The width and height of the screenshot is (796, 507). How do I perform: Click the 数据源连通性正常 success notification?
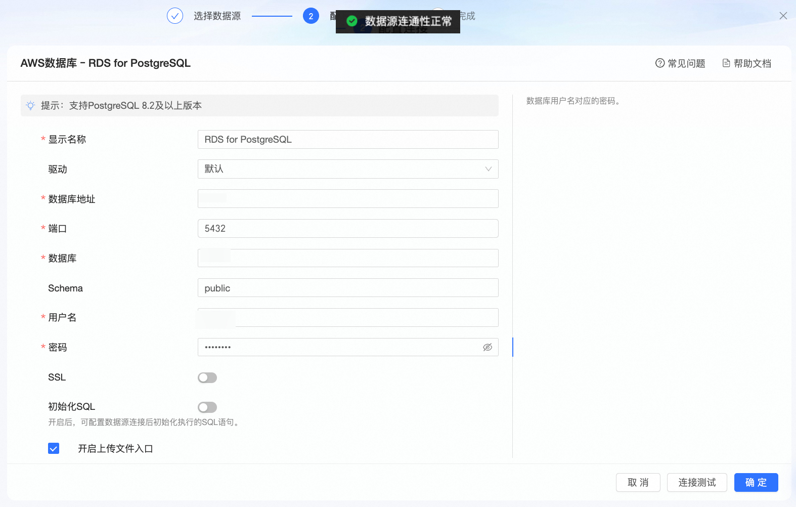click(398, 22)
